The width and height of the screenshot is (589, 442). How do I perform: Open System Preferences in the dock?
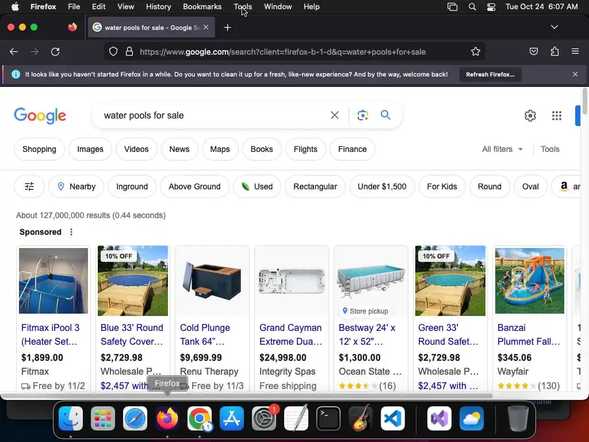264,418
